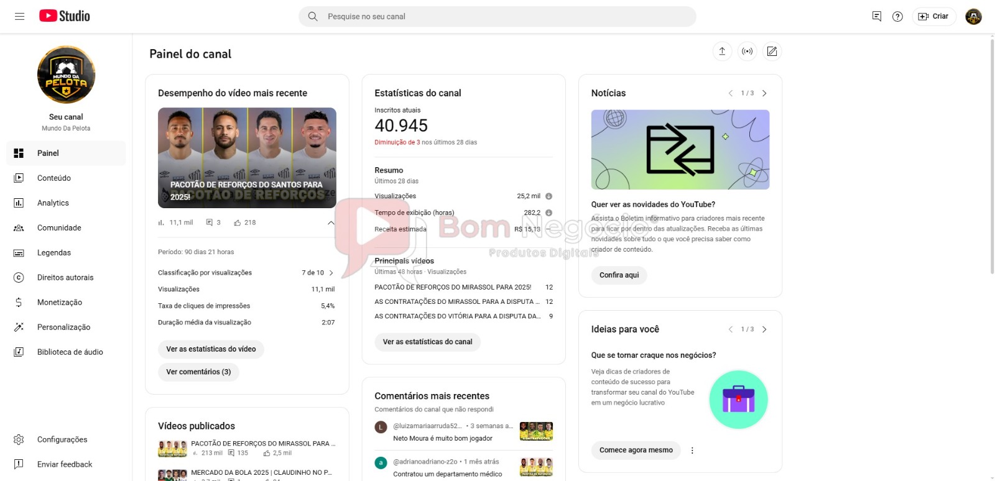Open Personalização in the sidebar
The height and width of the screenshot is (481, 995).
pyautogui.click(x=66, y=327)
